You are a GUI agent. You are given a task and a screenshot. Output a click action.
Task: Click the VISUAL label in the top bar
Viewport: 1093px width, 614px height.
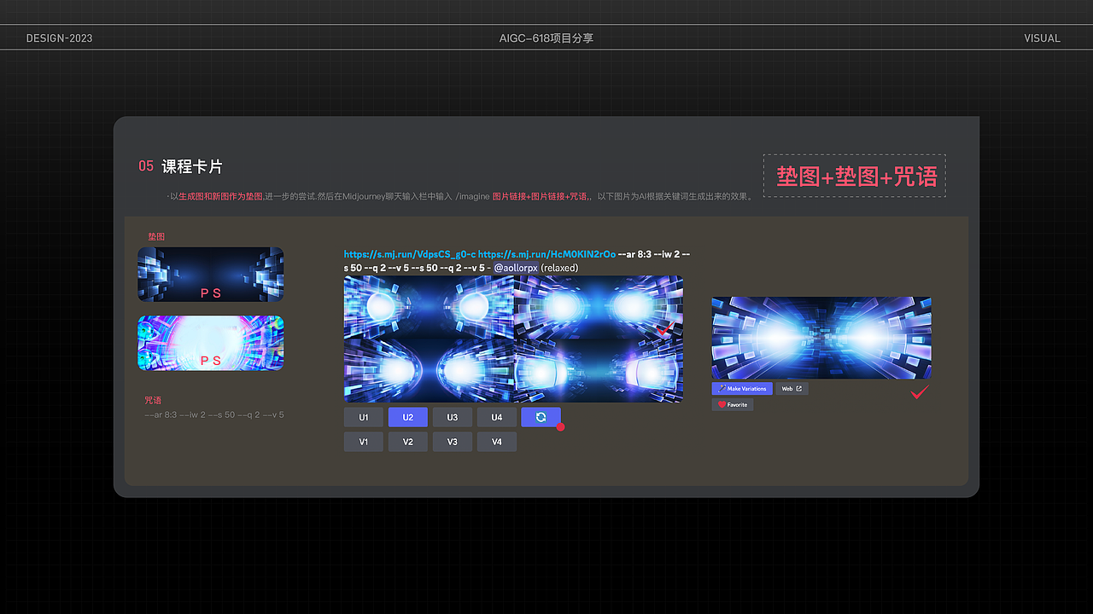1042,38
